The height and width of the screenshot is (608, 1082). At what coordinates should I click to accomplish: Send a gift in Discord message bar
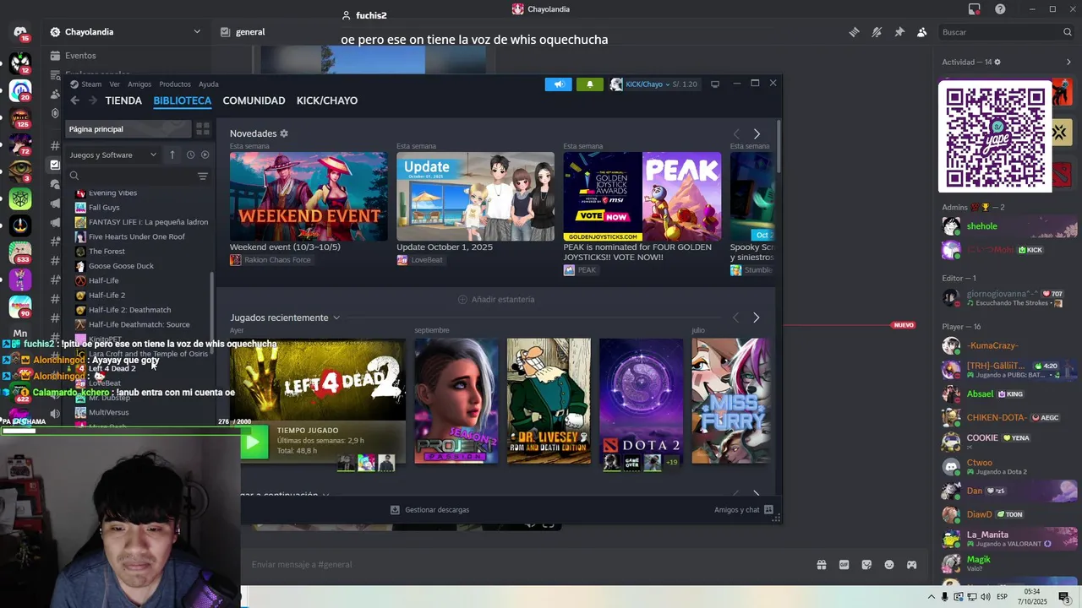tap(821, 565)
